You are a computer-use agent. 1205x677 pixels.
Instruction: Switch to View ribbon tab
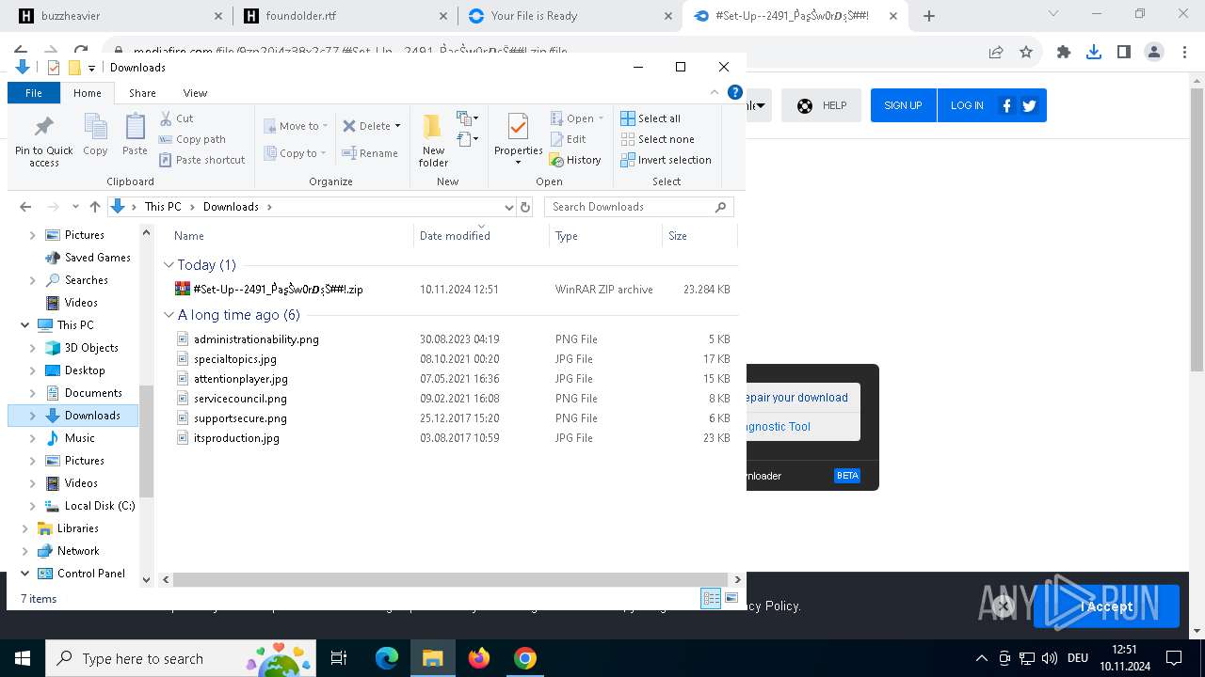point(195,93)
